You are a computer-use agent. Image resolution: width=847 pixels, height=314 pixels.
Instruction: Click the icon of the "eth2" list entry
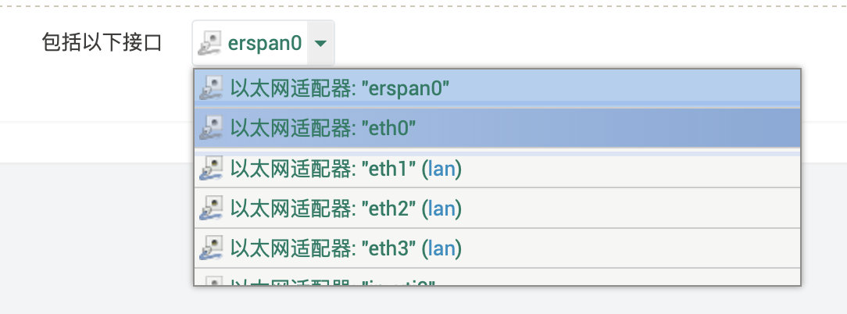click(211, 209)
